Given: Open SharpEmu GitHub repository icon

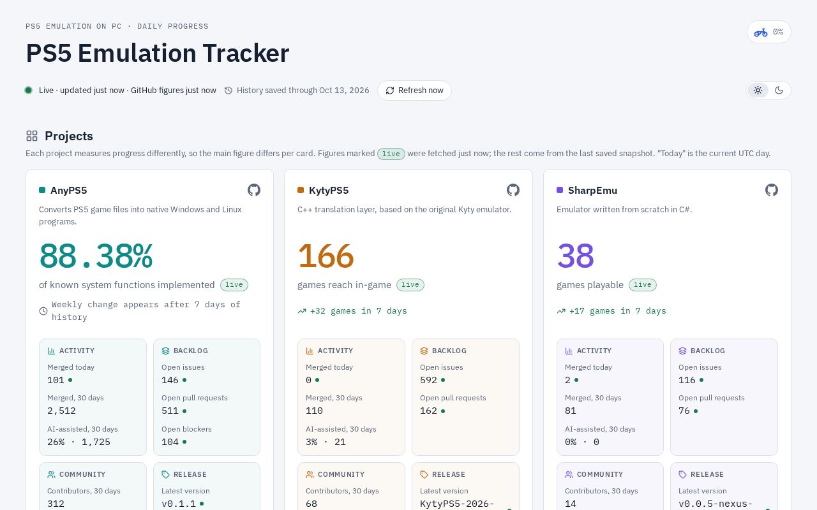Looking at the screenshot, I should tap(772, 190).
